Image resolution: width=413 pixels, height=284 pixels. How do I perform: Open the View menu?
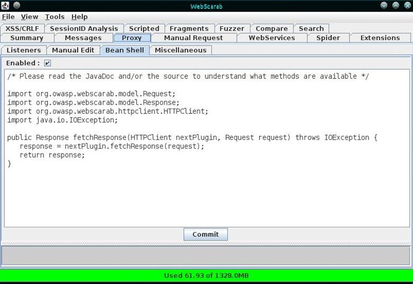point(30,17)
